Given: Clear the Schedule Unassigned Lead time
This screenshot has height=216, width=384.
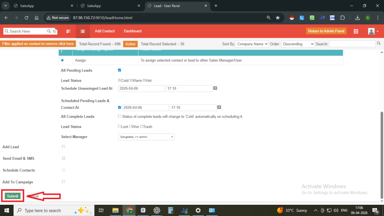Looking at the screenshot, I should click(215, 88).
